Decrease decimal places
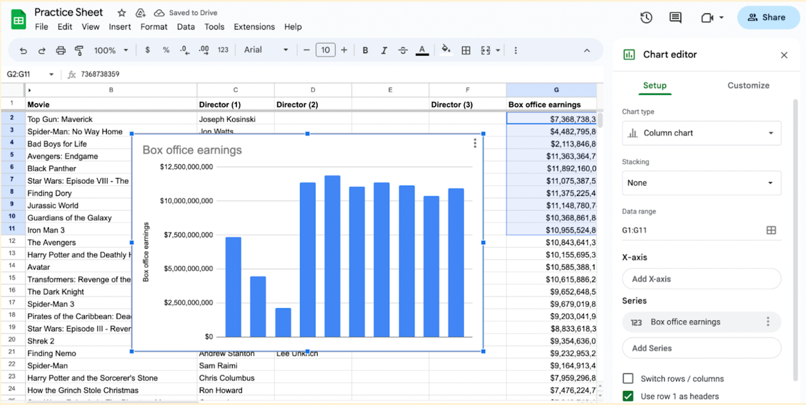The width and height of the screenshot is (806, 405). [x=185, y=50]
